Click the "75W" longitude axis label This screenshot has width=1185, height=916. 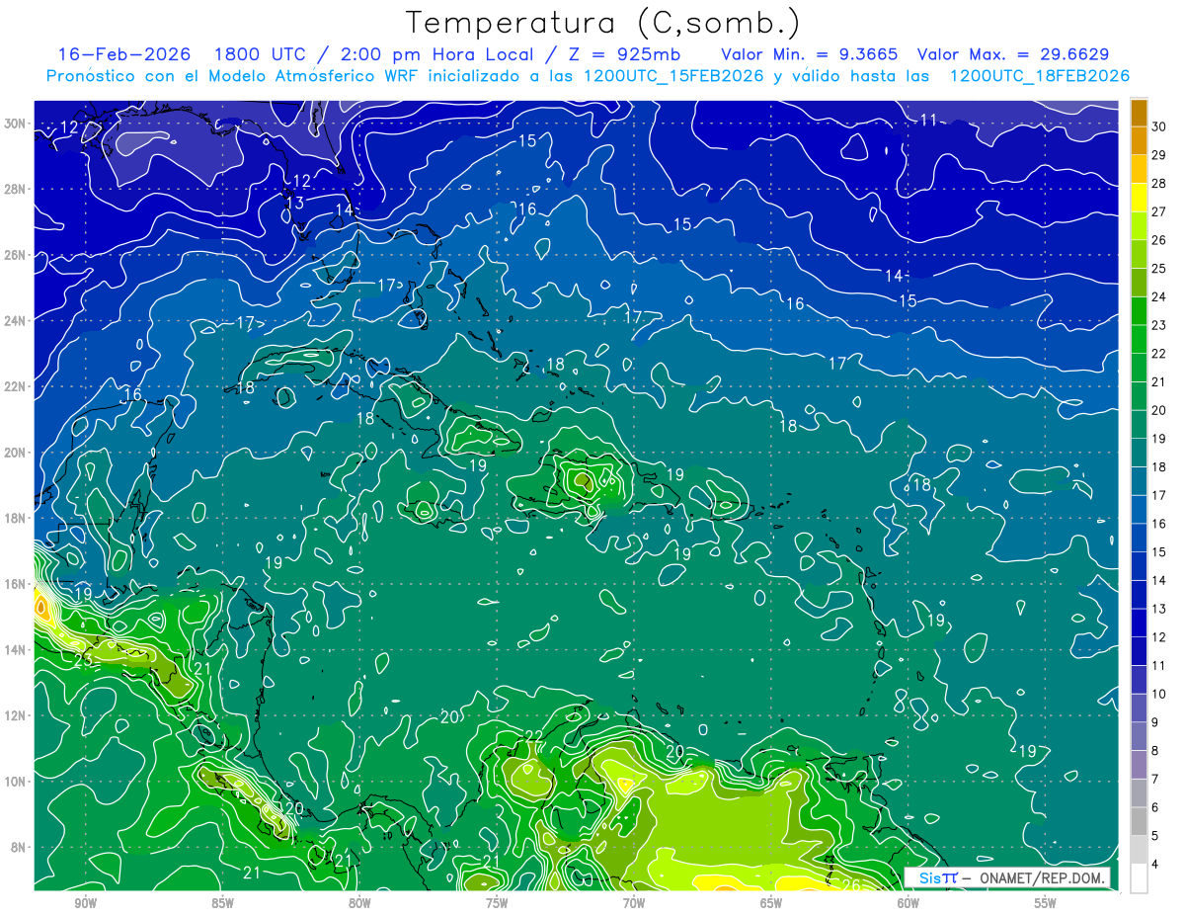tap(497, 903)
